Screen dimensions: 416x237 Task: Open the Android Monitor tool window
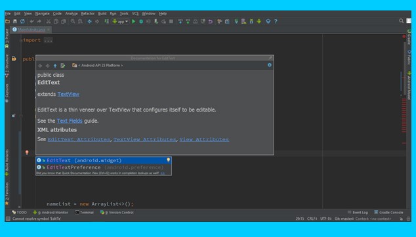pyautogui.click(x=51, y=212)
